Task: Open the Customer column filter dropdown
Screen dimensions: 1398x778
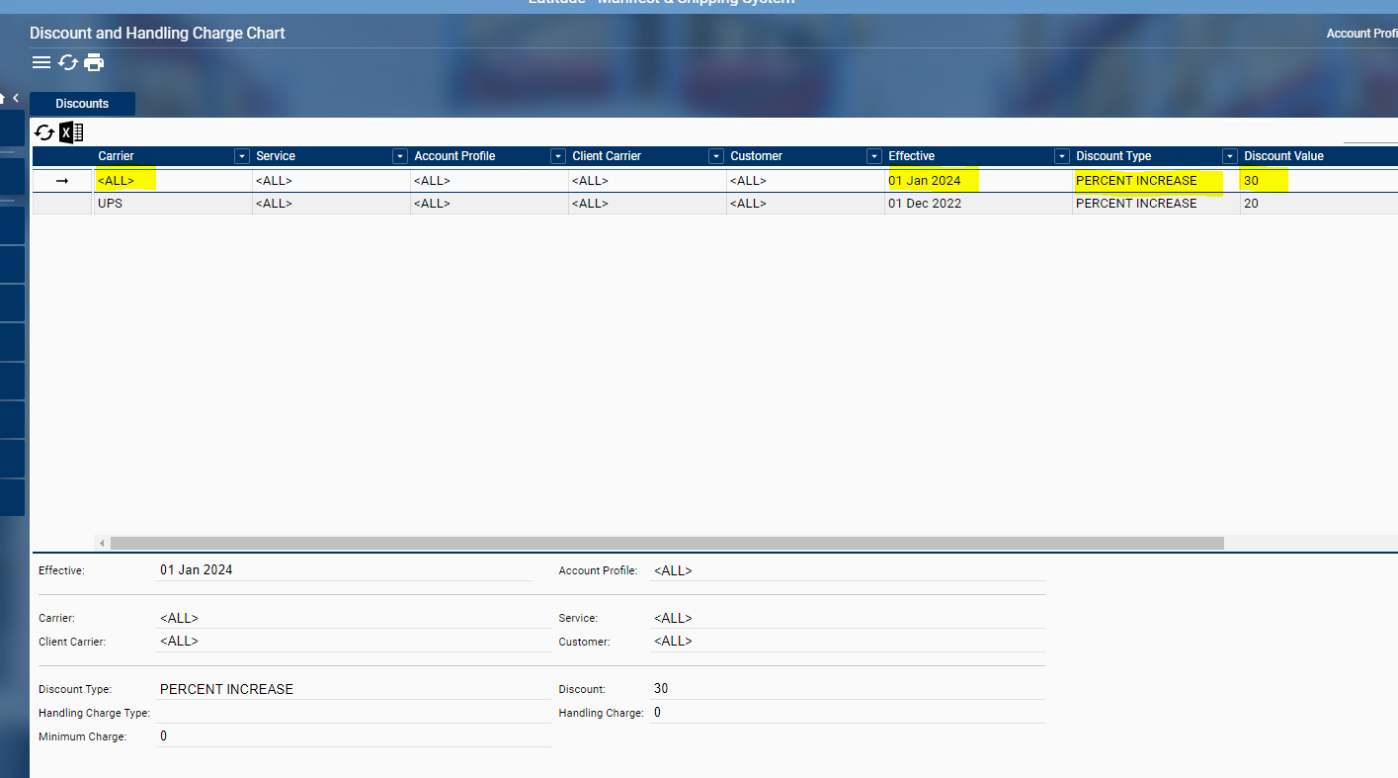Action: click(874, 156)
